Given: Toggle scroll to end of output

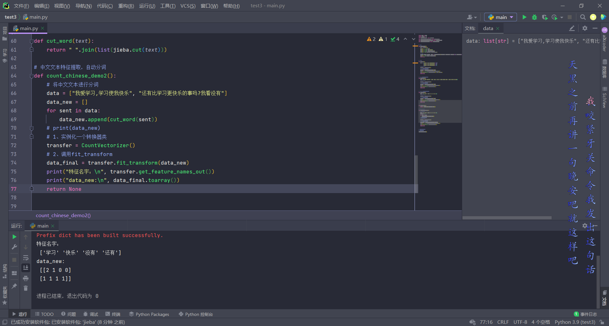Looking at the screenshot, I should (x=26, y=268).
